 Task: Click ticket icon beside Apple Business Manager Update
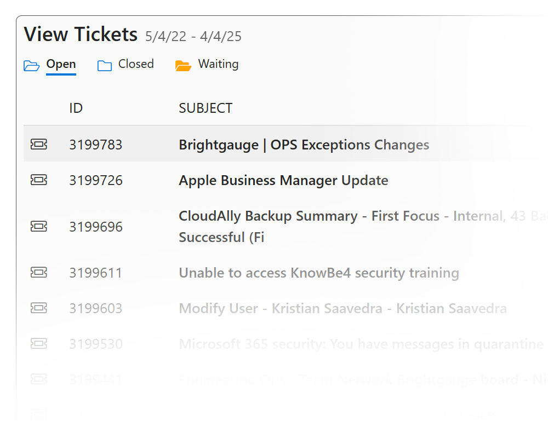coord(38,180)
